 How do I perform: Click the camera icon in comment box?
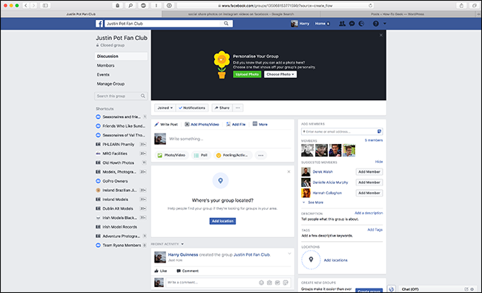pyautogui.click(x=269, y=283)
